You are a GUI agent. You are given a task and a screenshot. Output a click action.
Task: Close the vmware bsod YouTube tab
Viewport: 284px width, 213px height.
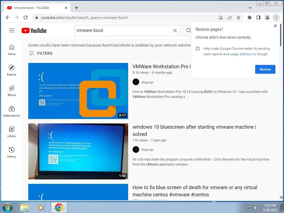(66, 8)
